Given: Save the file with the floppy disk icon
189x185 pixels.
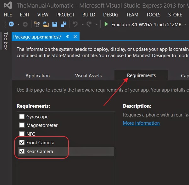Looking at the screenshot, I should point(55,24).
